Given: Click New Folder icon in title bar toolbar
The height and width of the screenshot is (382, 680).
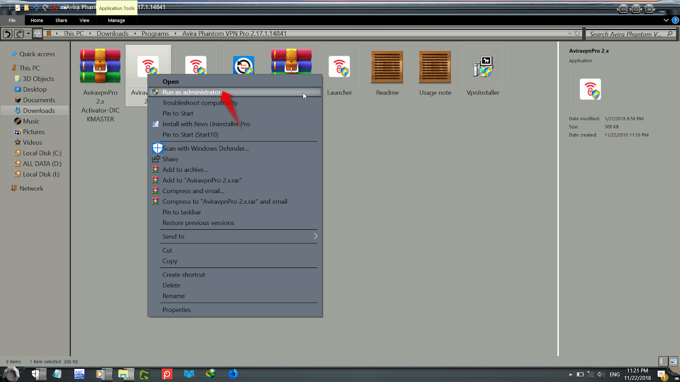Looking at the screenshot, I should [27, 8].
